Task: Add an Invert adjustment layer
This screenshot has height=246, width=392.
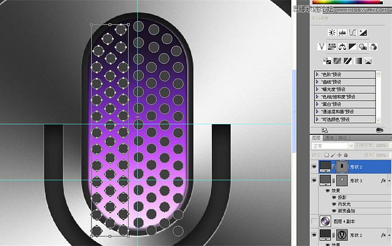Action: (327, 61)
